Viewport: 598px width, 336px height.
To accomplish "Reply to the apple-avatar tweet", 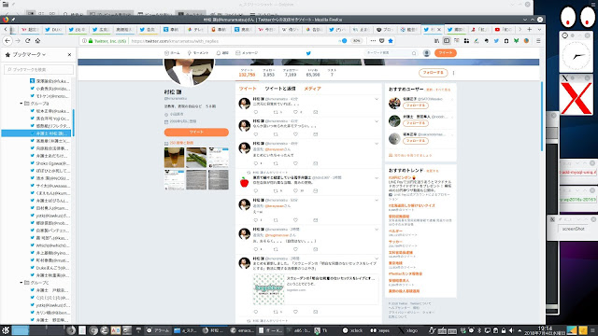I will (x=256, y=190).
